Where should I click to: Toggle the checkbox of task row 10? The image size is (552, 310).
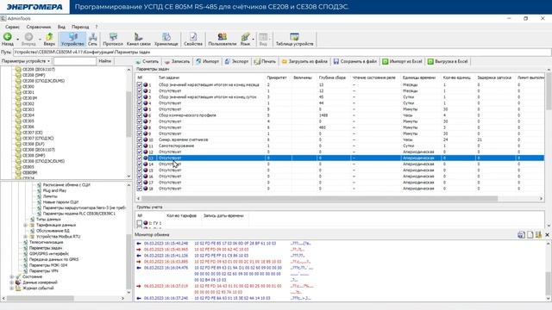[140, 139]
